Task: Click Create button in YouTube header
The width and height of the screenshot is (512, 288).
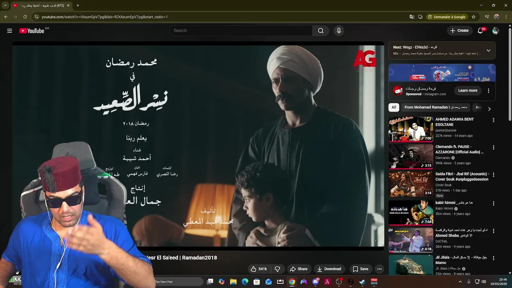Action: (x=459, y=31)
